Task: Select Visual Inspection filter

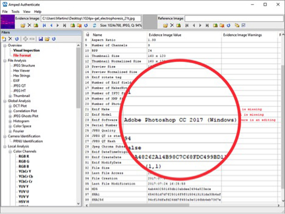Action: 26,50
